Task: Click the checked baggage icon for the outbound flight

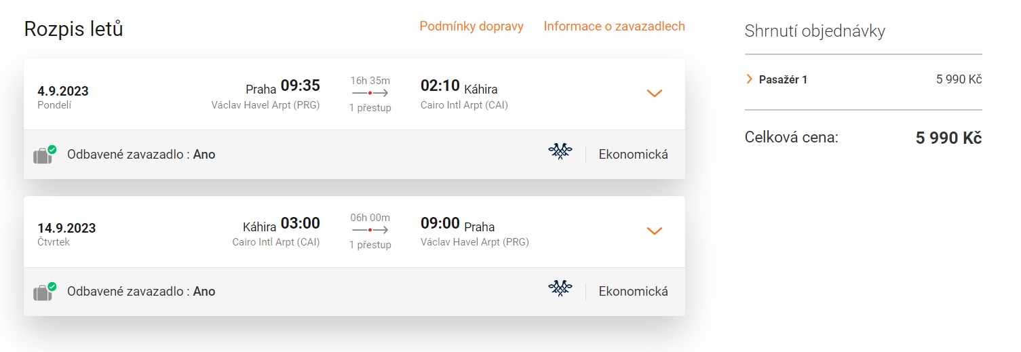Action: pyautogui.click(x=44, y=155)
